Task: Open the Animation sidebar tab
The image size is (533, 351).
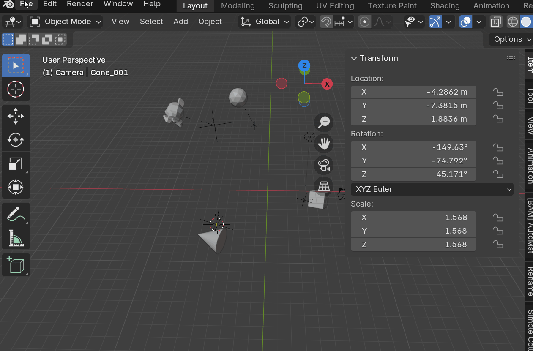Action: click(x=529, y=166)
